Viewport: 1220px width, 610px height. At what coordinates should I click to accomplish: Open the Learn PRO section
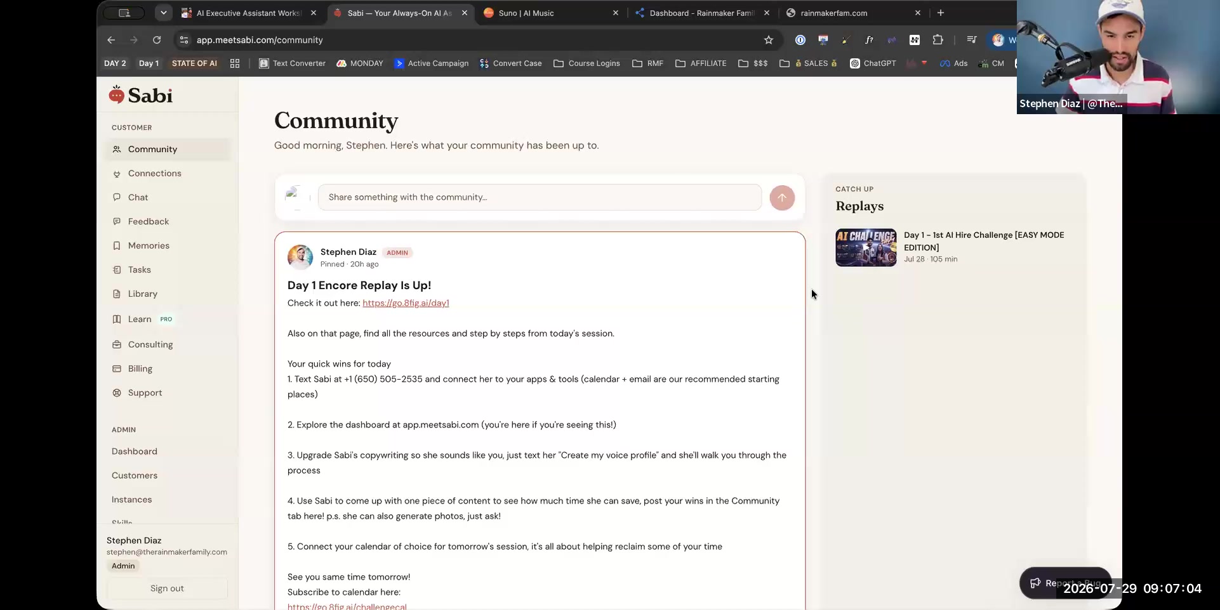click(168, 319)
